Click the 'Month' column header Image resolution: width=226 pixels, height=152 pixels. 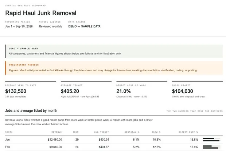[x=9, y=132]
